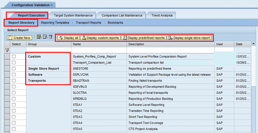The image size is (258, 133).
Task: Click the 0BADTRAN report name
Action: coord(81,80)
